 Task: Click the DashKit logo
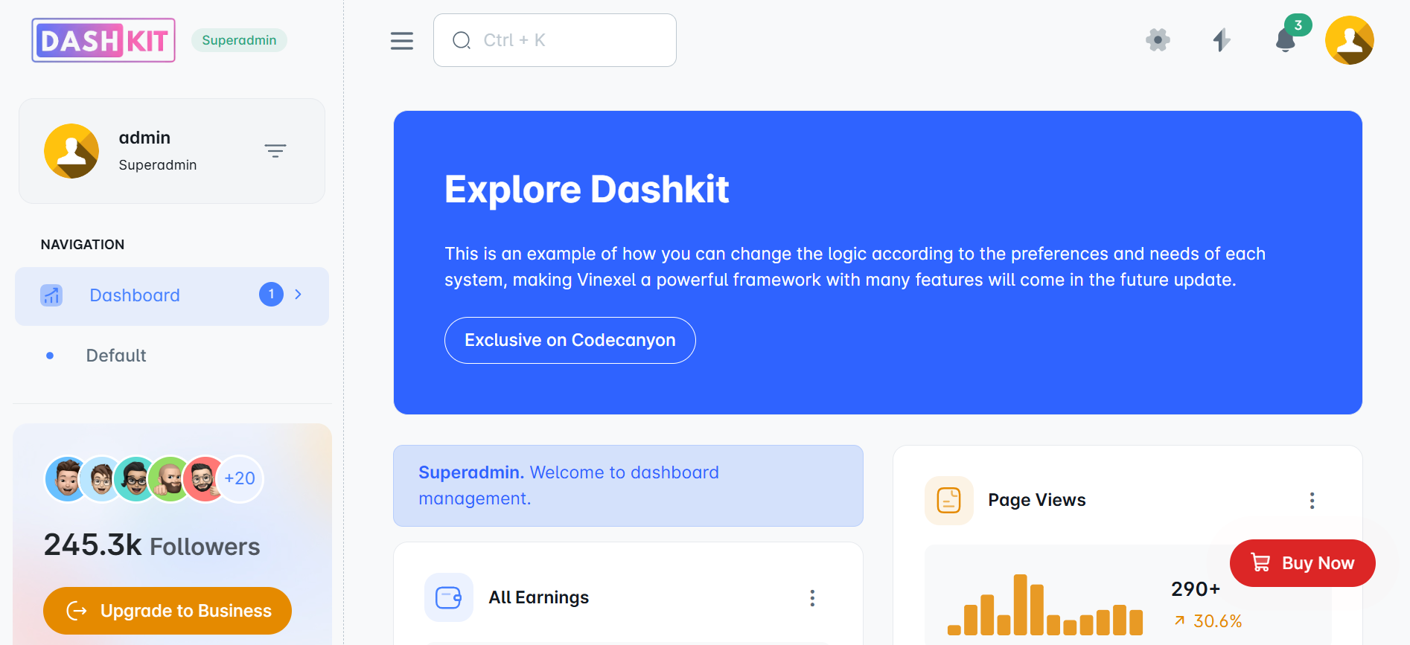(103, 40)
